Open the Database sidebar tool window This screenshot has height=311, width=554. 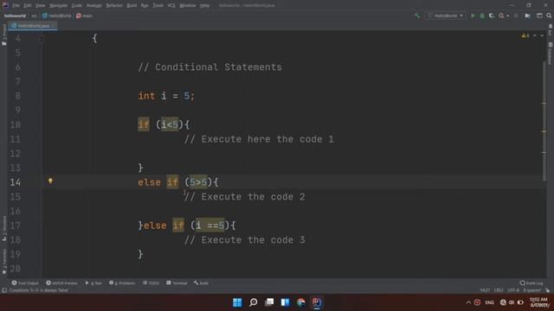click(x=551, y=53)
